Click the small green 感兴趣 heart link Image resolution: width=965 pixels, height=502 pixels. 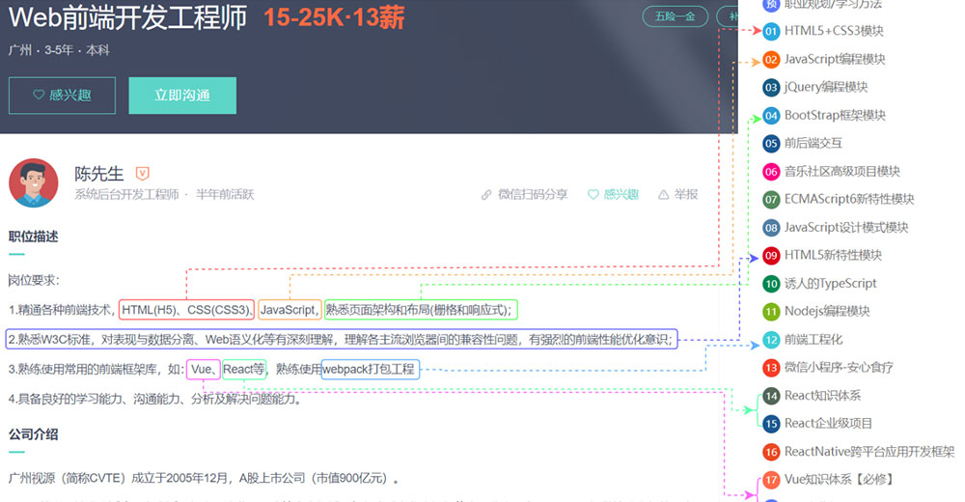coord(614,194)
